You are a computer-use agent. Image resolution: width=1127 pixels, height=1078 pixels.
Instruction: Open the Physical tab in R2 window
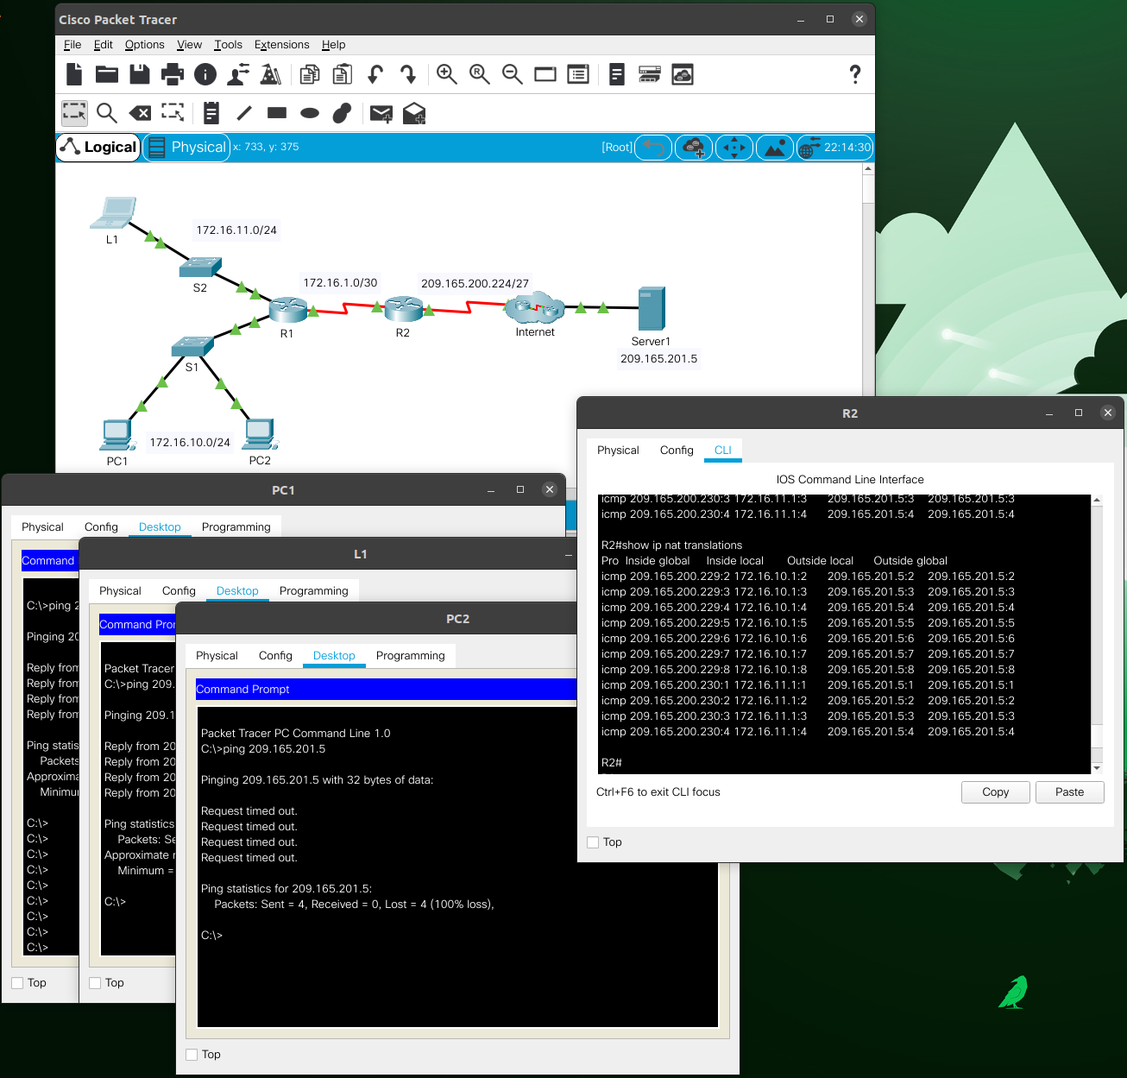(618, 451)
